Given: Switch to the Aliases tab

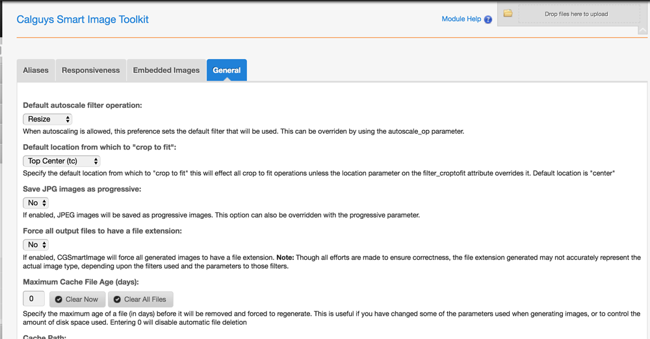Looking at the screenshot, I should pos(36,70).
